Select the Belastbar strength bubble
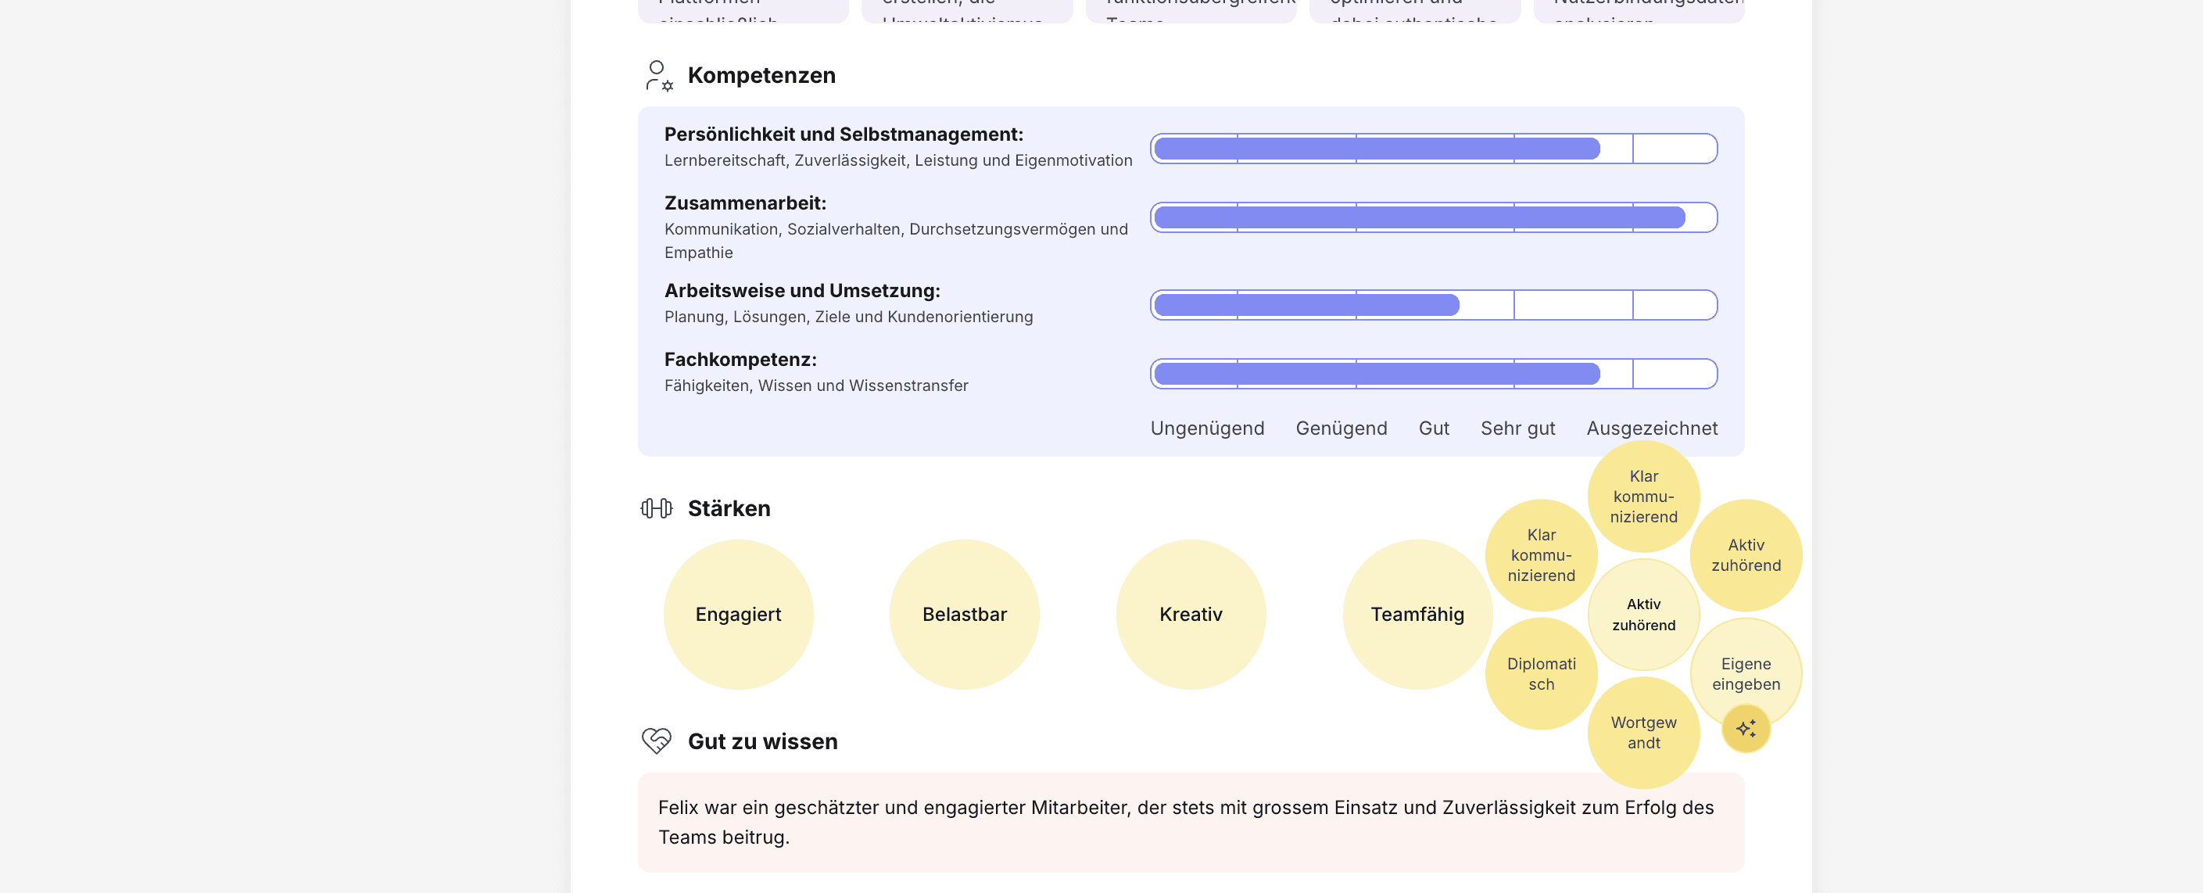2203x893 pixels. [x=964, y=614]
